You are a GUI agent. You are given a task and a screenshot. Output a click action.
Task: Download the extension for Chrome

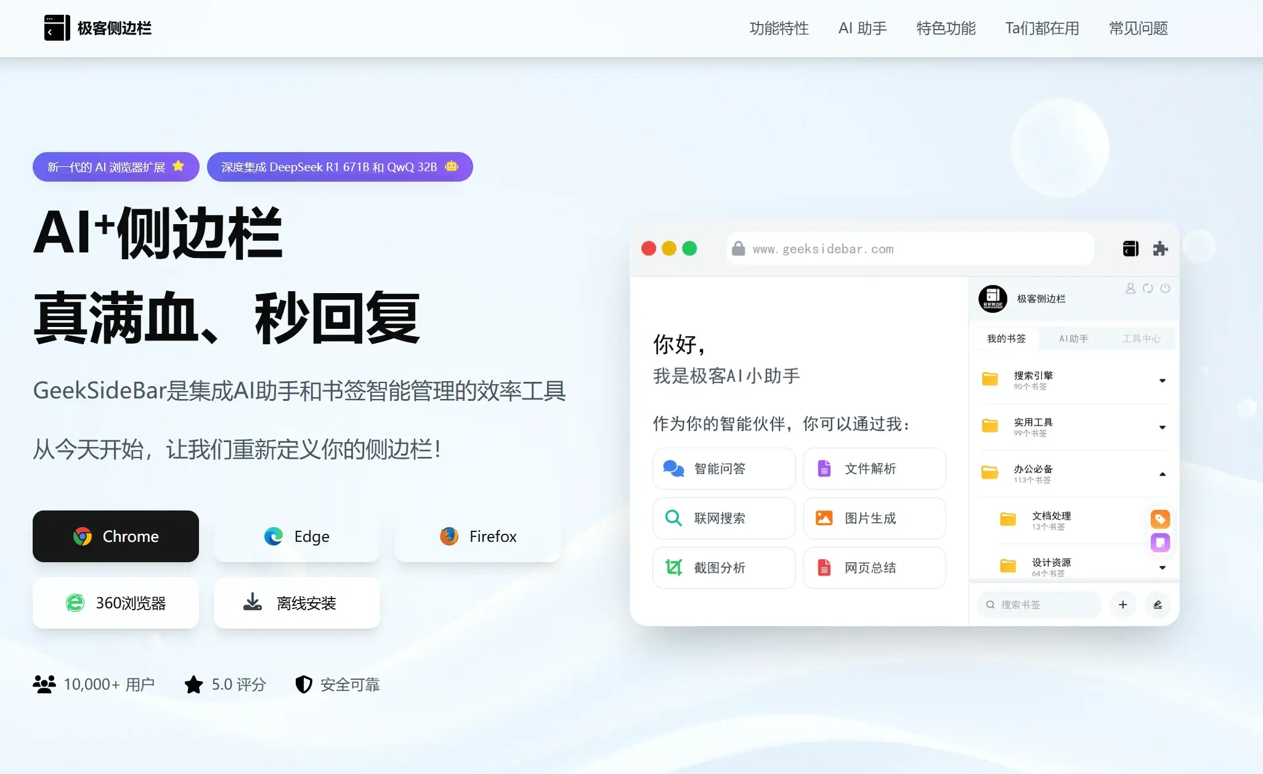[x=116, y=536]
